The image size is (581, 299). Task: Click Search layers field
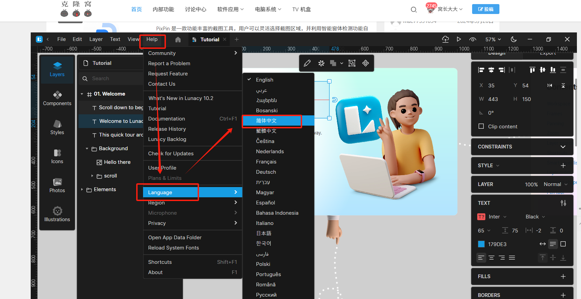click(x=111, y=79)
